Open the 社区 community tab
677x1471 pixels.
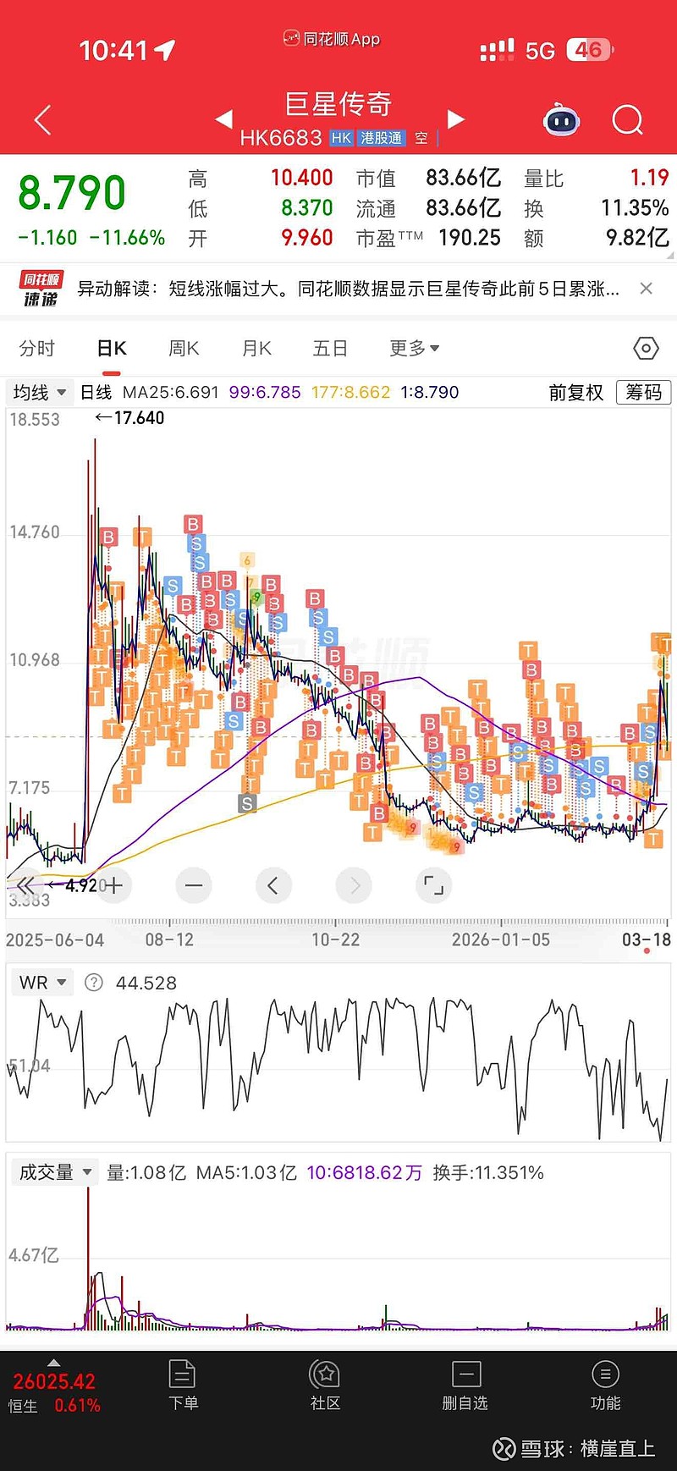point(325,1386)
